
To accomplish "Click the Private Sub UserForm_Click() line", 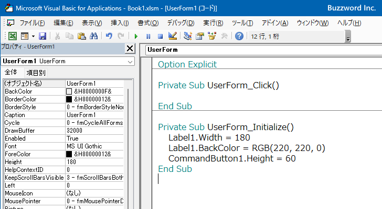I will coord(218,85).
